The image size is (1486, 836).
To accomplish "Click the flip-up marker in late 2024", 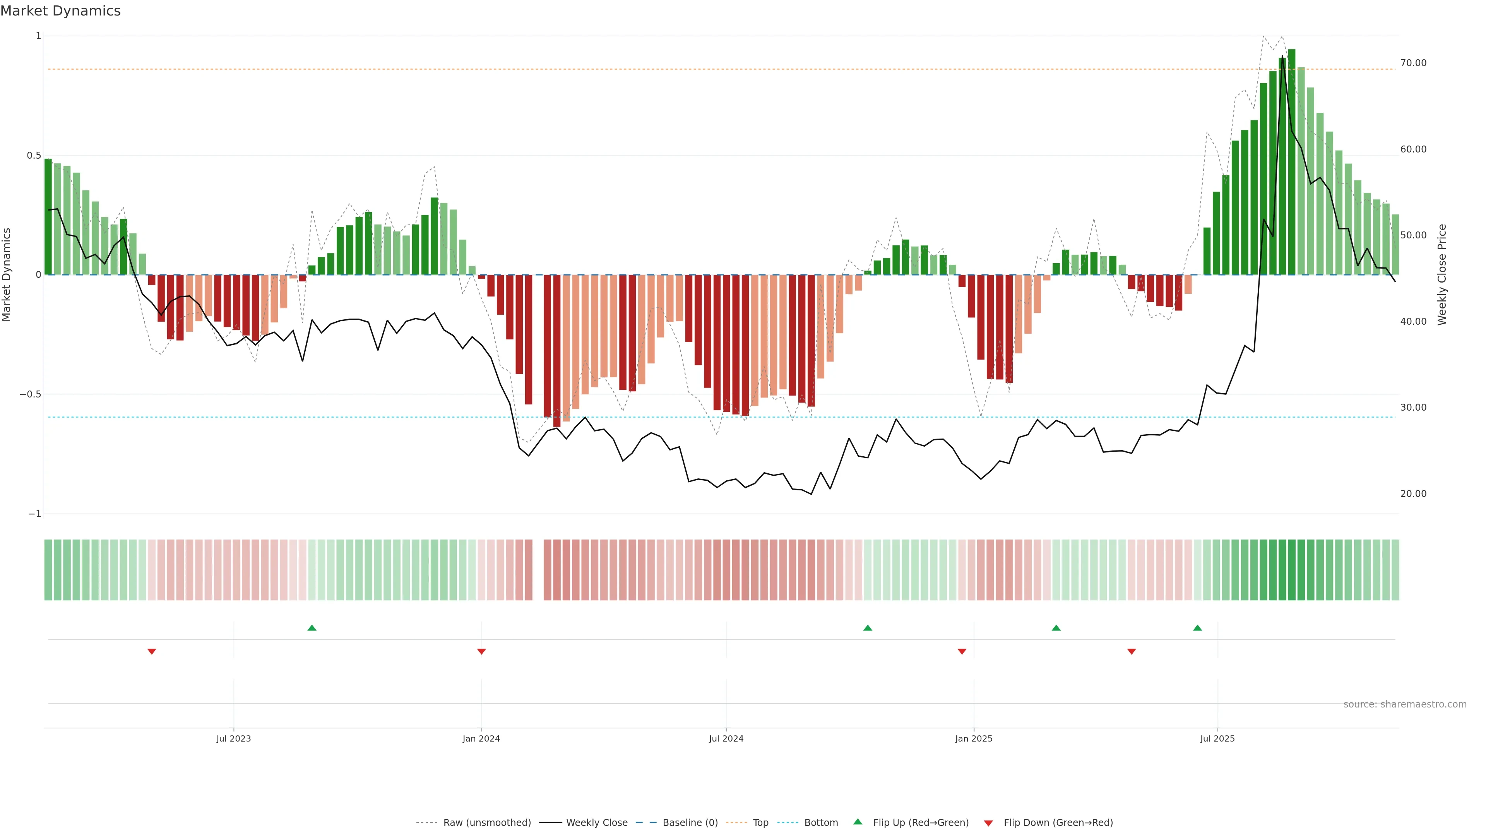I will [868, 628].
